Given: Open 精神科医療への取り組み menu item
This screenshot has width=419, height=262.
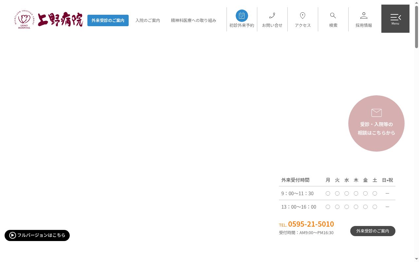Looking at the screenshot, I should pos(193,20).
